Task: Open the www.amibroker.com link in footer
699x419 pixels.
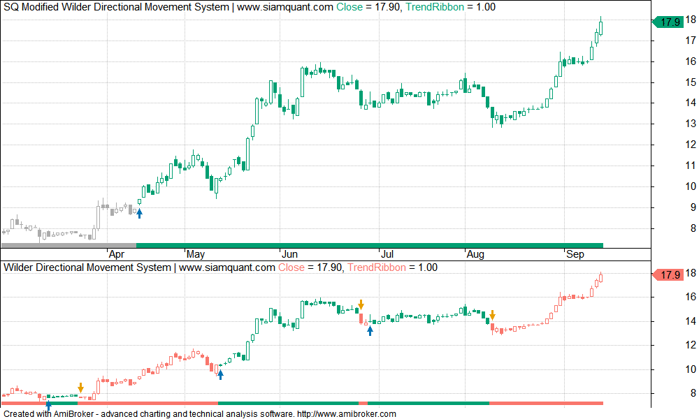Action: [x=347, y=413]
